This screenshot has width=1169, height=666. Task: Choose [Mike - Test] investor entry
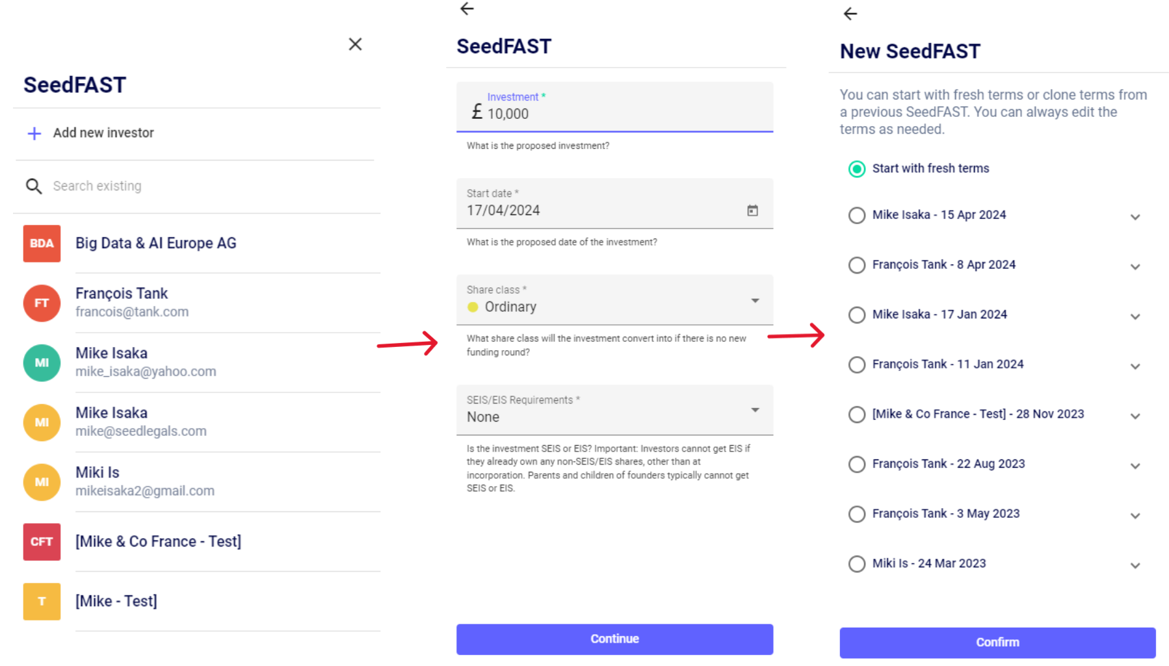[116, 602]
